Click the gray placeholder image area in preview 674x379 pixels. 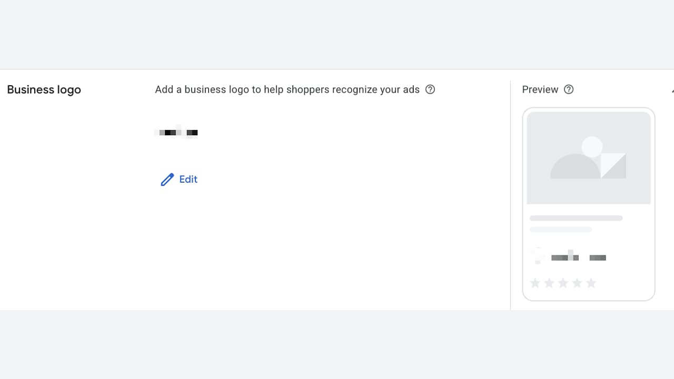click(x=589, y=158)
